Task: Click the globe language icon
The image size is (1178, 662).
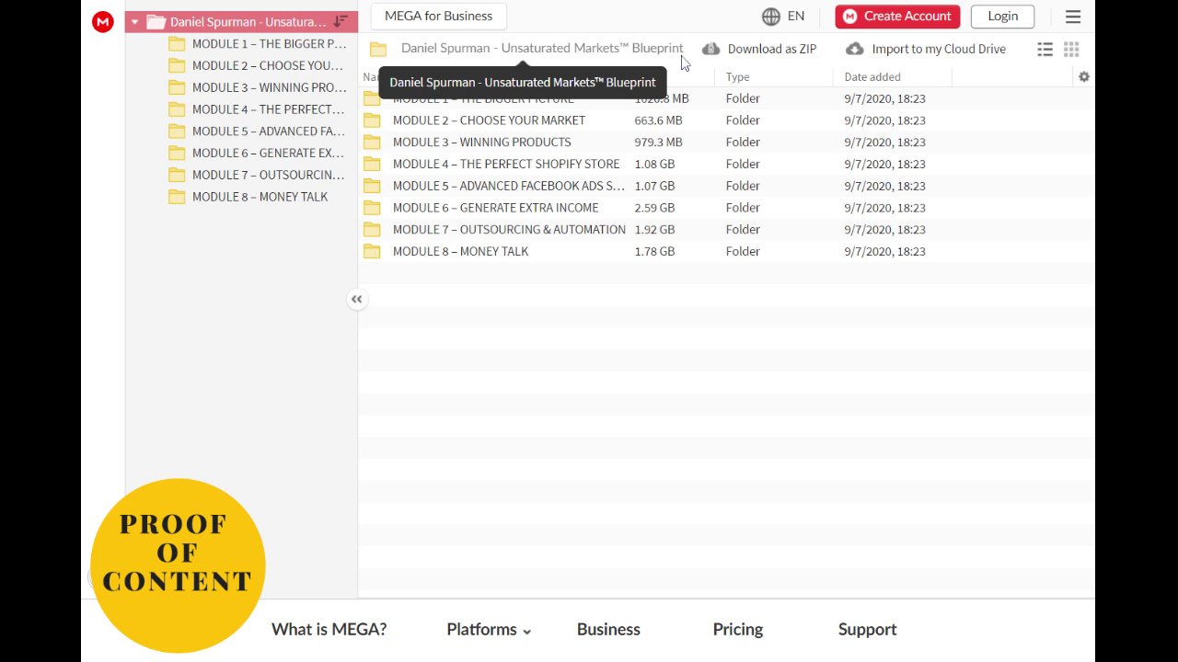Action: pyautogui.click(x=771, y=17)
